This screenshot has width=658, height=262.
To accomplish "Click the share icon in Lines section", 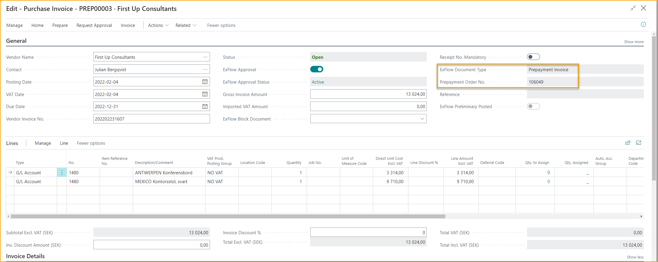I will (628, 143).
